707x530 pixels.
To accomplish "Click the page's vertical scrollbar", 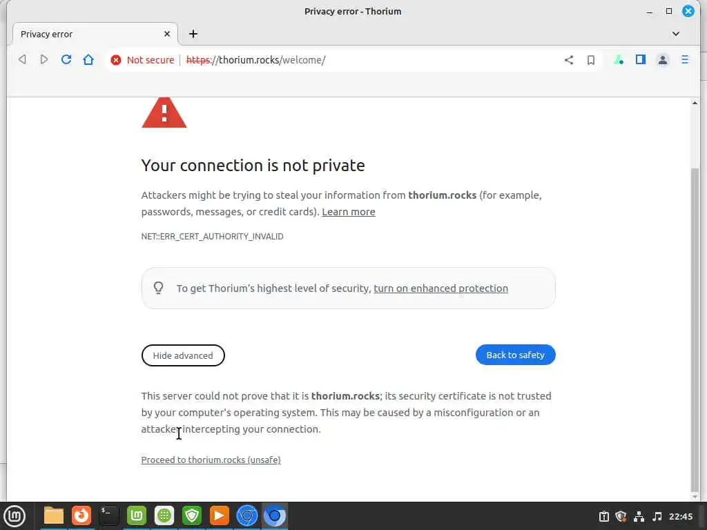I will point(695,324).
